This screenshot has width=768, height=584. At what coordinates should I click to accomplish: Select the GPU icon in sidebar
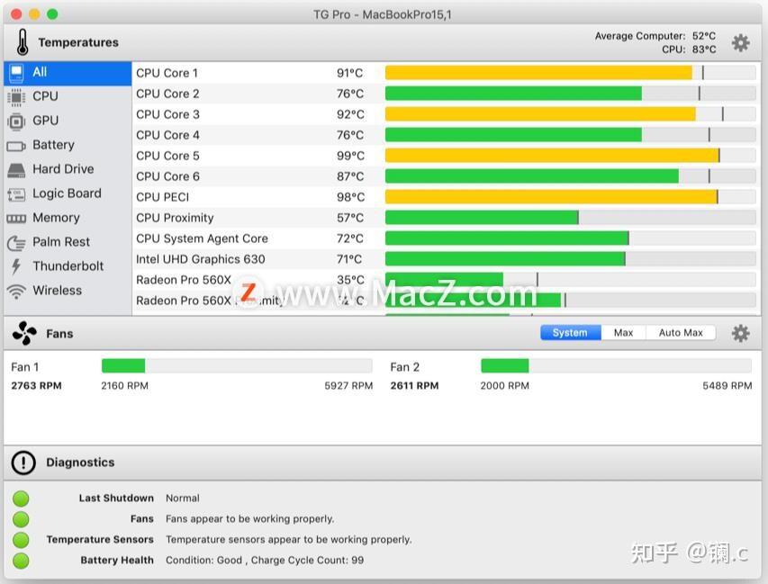[x=16, y=121]
